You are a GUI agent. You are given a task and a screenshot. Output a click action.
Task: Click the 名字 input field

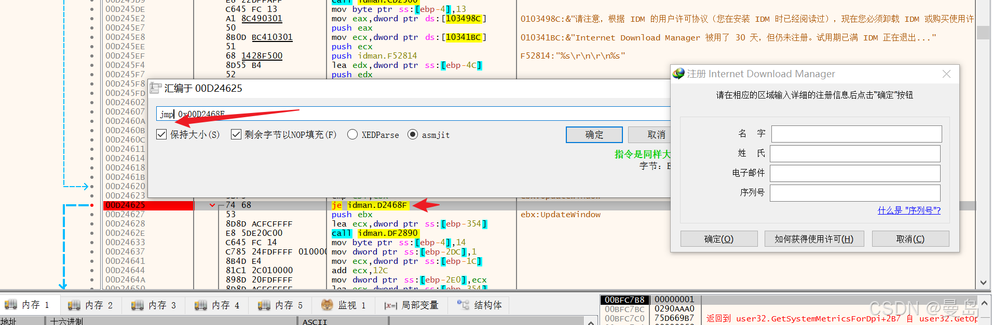[857, 134]
